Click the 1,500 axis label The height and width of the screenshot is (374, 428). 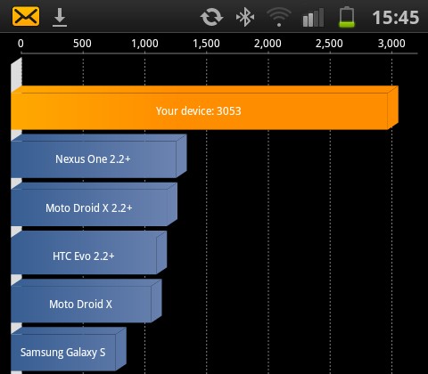tap(206, 44)
